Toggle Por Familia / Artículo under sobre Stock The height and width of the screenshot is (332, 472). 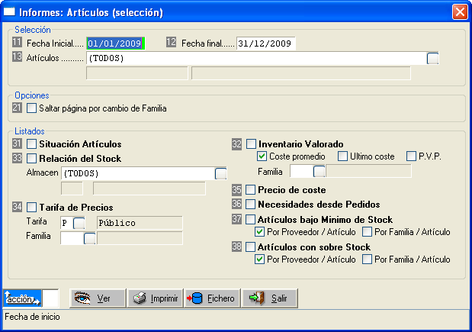[367, 259]
